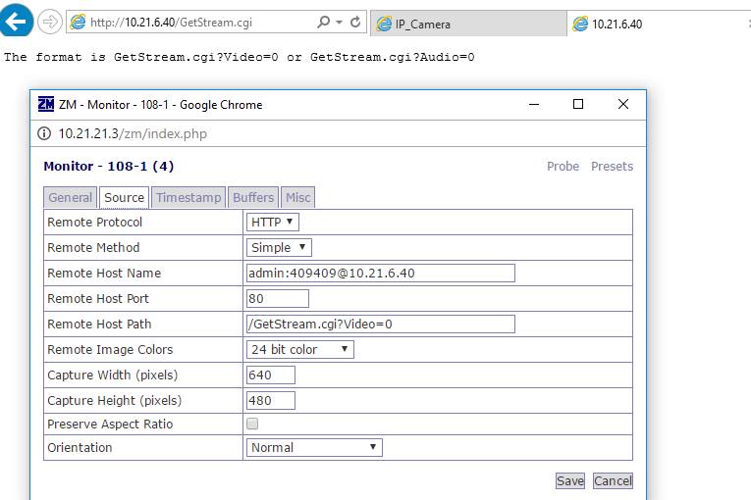Click the Probe link

[x=563, y=166]
